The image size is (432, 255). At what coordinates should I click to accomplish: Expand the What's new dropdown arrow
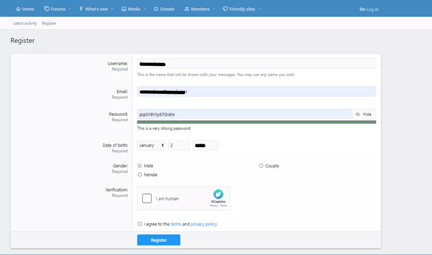pos(112,9)
